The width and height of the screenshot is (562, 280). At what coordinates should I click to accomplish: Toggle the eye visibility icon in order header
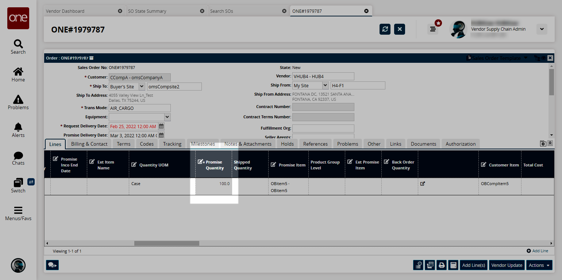pyautogui.click(x=543, y=58)
